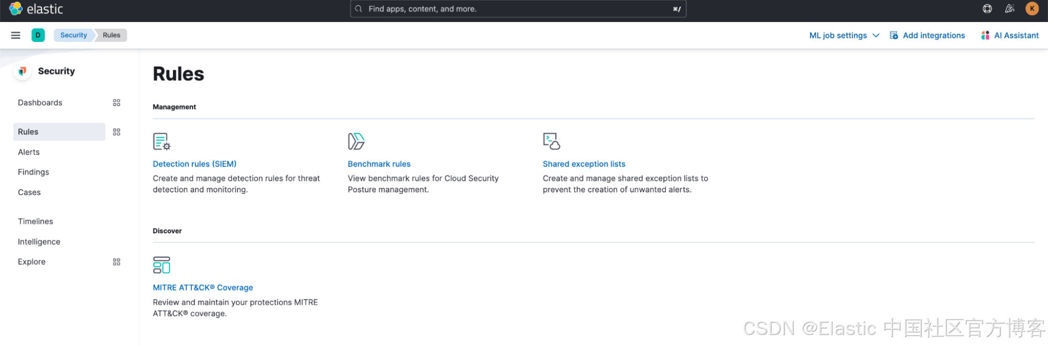The height and width of the screenshot is (346, 1048).
Task: Click the text 'Review and maintain your protections'
Action: coord(222,302)
